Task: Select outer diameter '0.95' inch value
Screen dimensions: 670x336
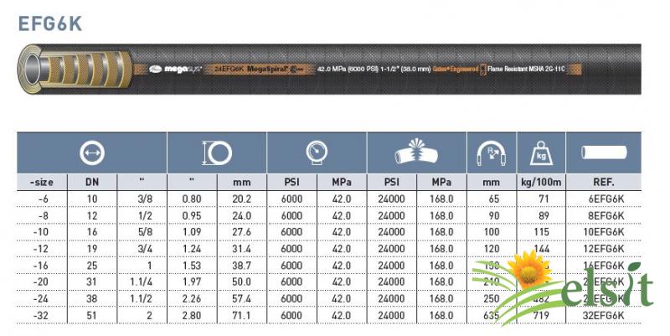Action: pos(192,215)
